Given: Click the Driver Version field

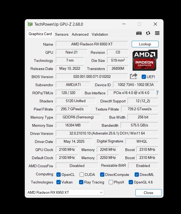Looking at the screenshot, I should tap(107, 133).
